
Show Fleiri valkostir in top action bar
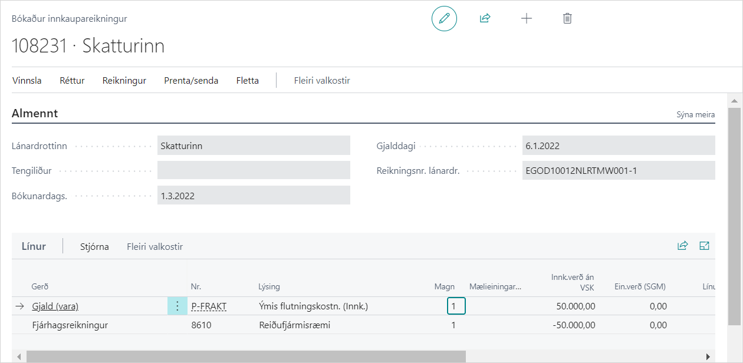point(322,81)
